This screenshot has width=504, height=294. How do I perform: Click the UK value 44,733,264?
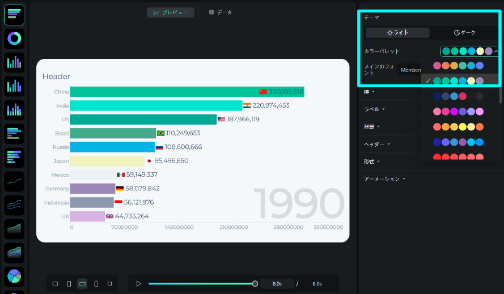132,216
